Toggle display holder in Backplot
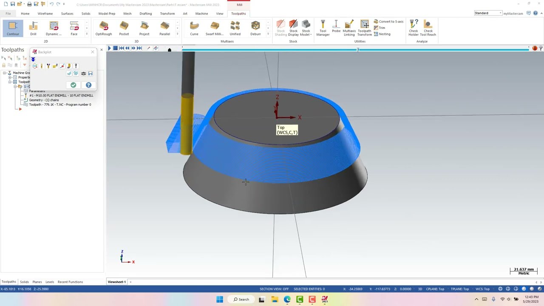Viewport: 544px width, 306px height. click(48, 66)
